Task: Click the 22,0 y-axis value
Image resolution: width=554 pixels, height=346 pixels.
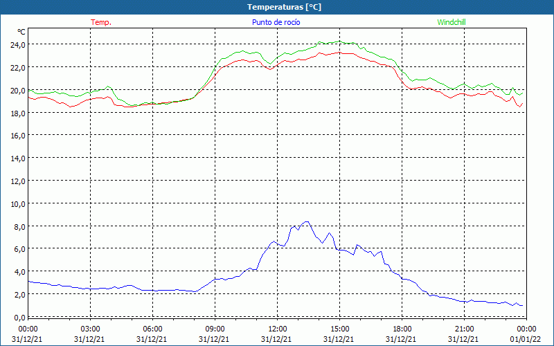Action: coord(18,68)
